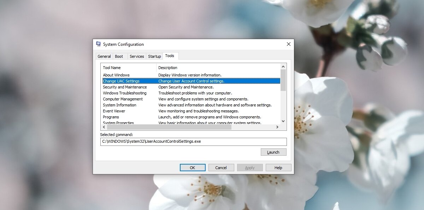
Task: Click the Selected command text field
Action: [194, 142]
